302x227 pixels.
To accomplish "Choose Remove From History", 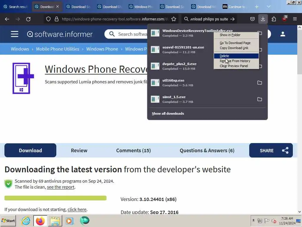I will [236, 61].
